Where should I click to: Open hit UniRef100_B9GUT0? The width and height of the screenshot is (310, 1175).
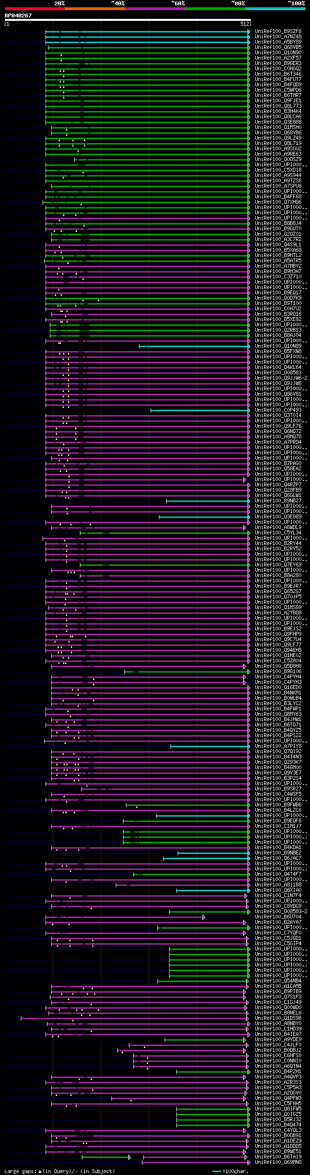pos(278,229)
